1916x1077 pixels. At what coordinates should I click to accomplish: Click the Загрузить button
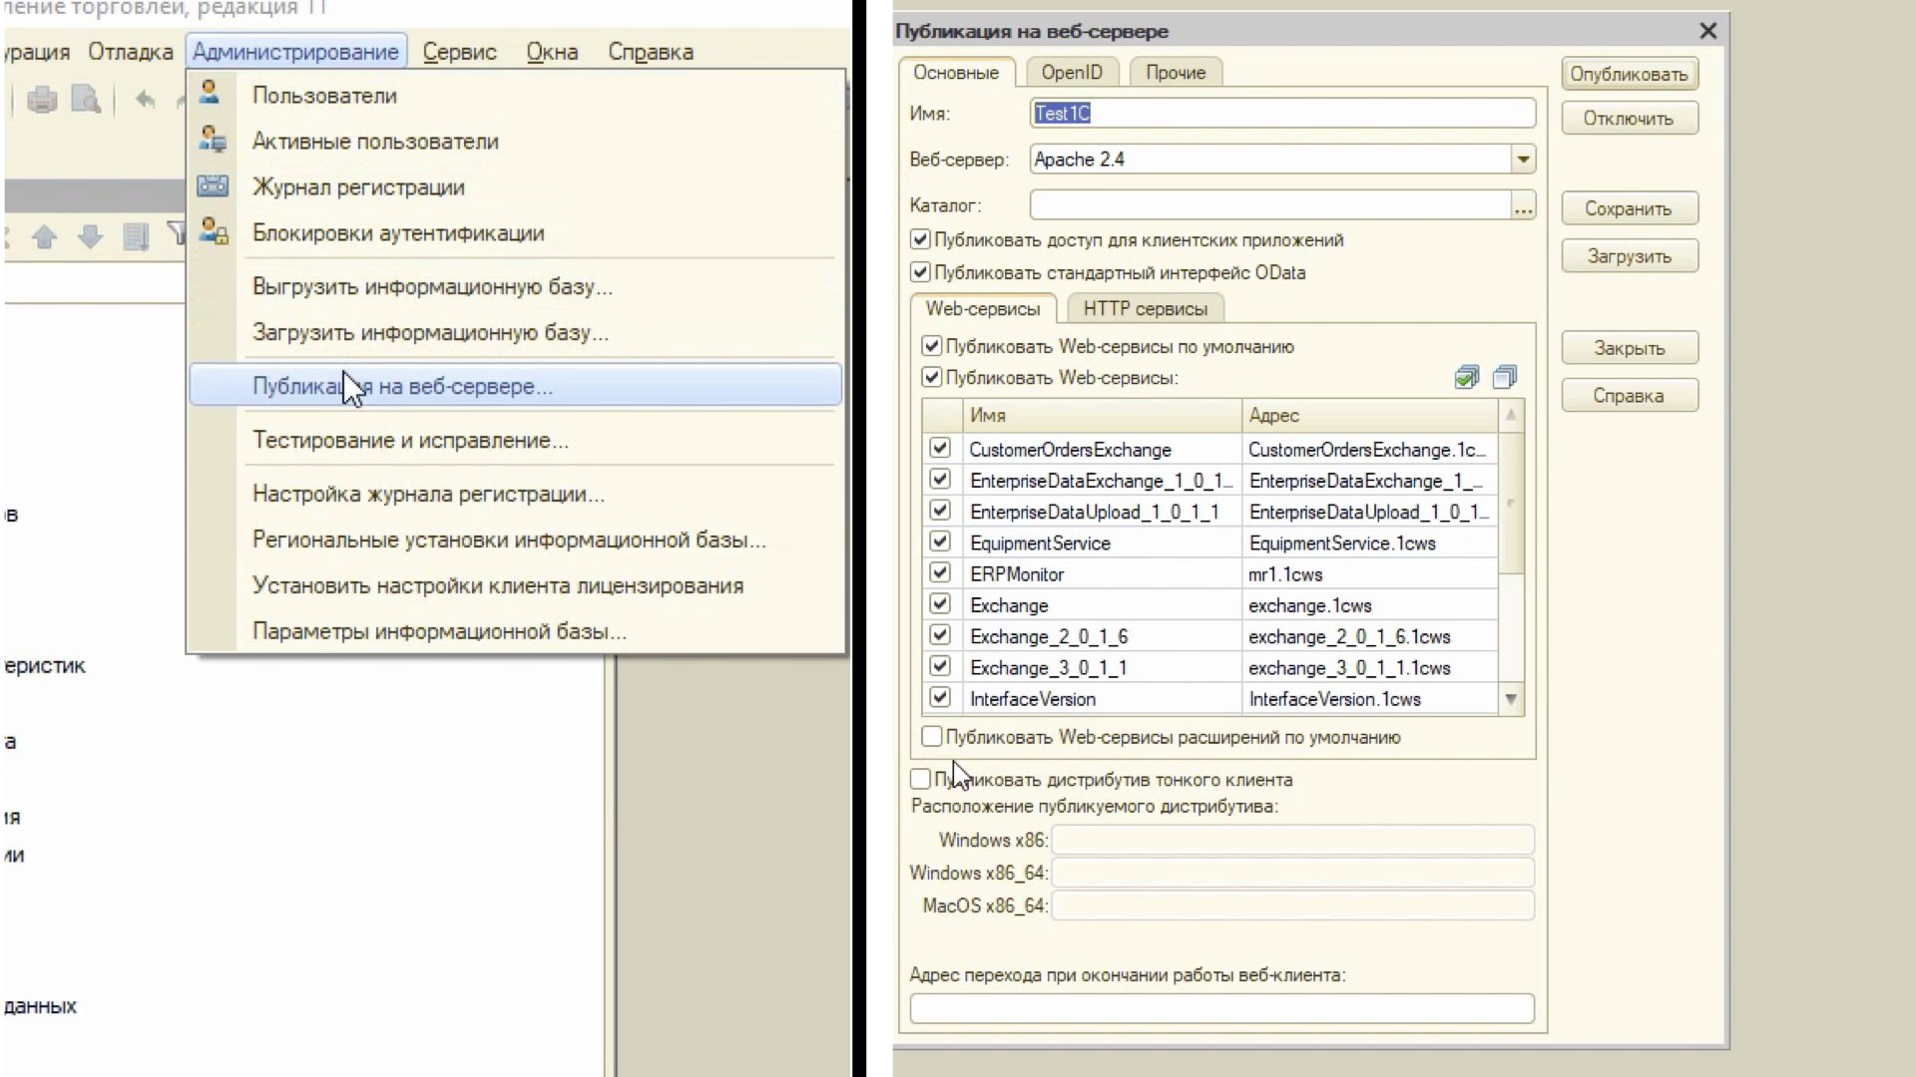1630,256
